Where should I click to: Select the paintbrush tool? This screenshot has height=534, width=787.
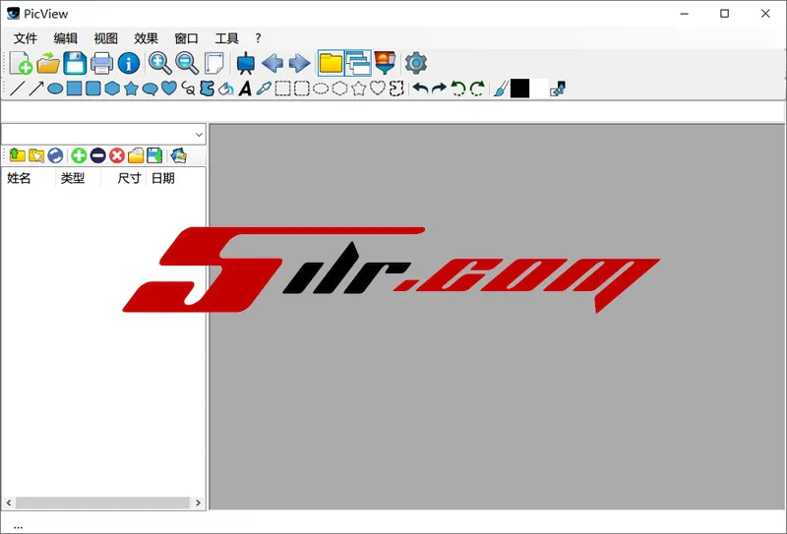tap(501, 89)
